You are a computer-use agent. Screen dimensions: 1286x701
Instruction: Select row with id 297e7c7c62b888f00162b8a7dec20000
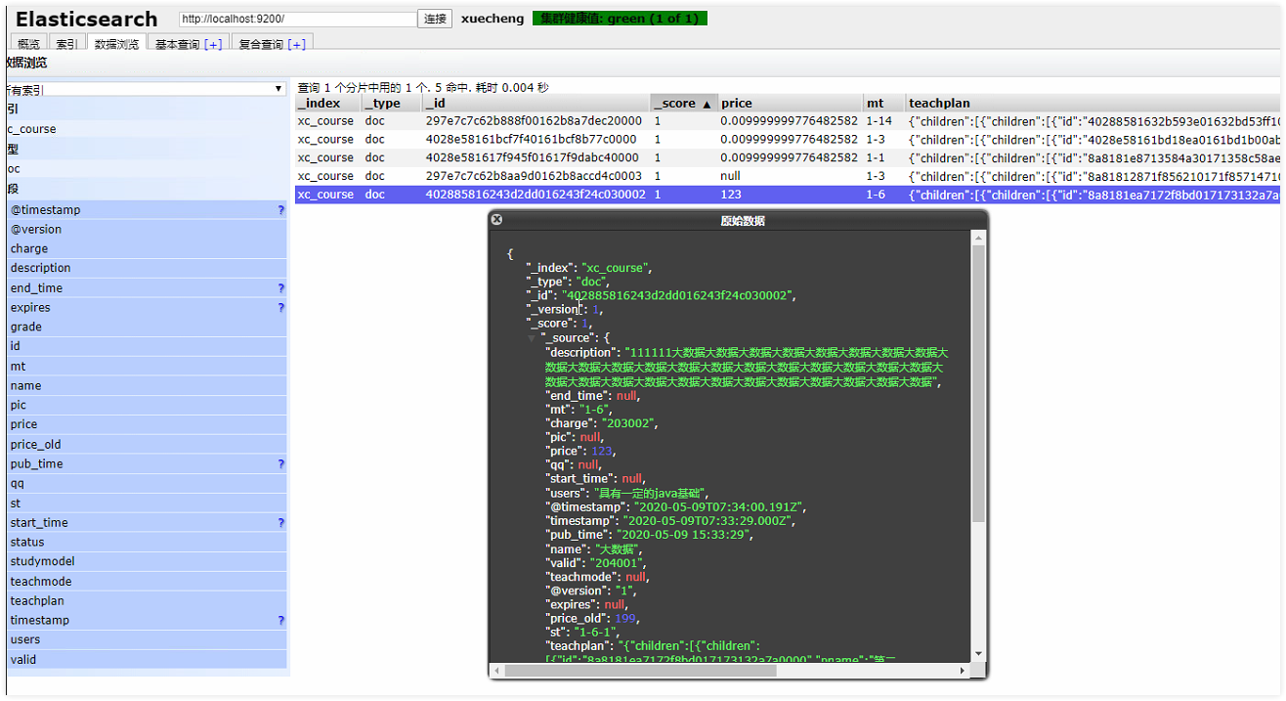pyautogui.click(x=788, y=120)
